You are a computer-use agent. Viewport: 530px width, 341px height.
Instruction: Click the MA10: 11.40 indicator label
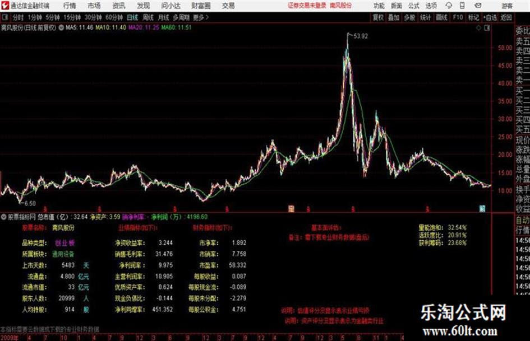tap(111, 27)
